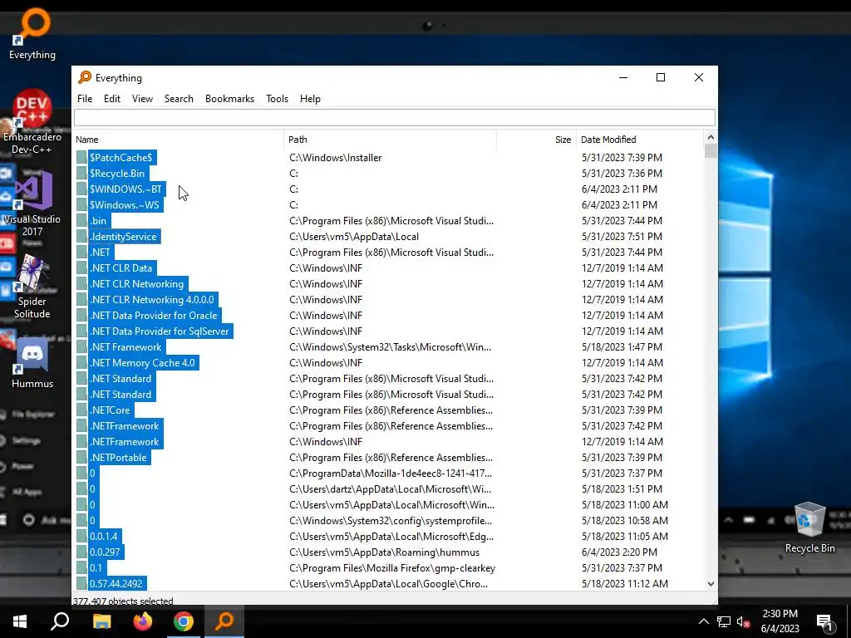Select the .NET Memory Cache 4.0 entry
This screenshot has width=851, height=638.
(x=142, y=363)
